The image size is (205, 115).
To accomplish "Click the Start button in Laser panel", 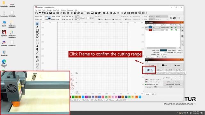I will point(177,65).
